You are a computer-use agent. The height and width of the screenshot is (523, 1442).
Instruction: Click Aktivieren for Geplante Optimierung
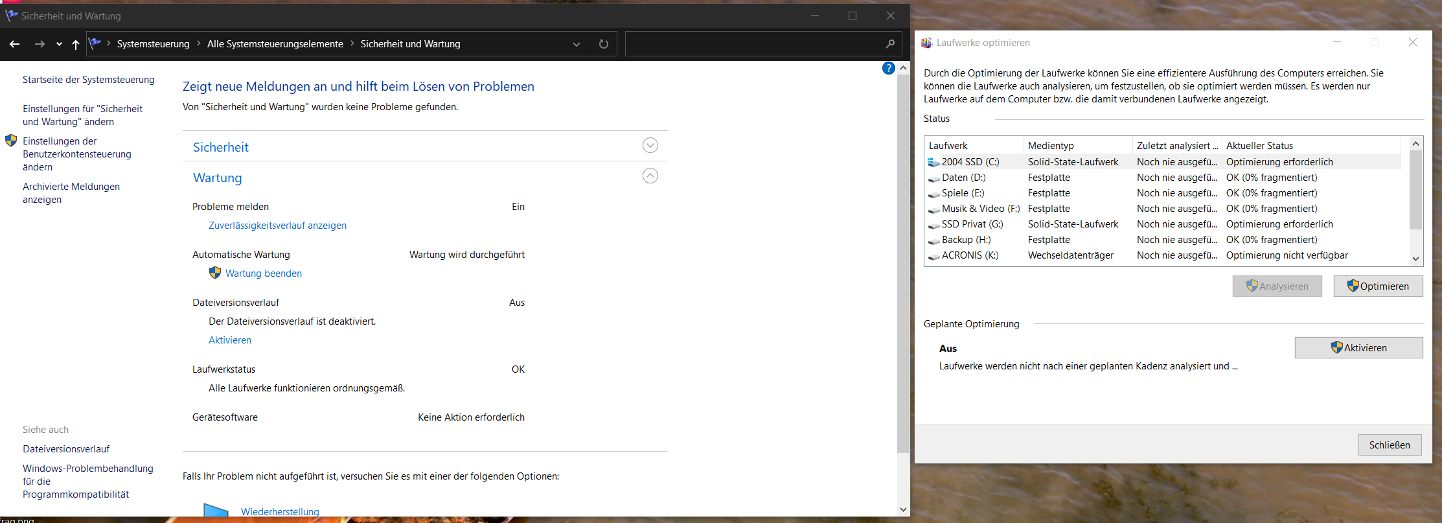1358,348
